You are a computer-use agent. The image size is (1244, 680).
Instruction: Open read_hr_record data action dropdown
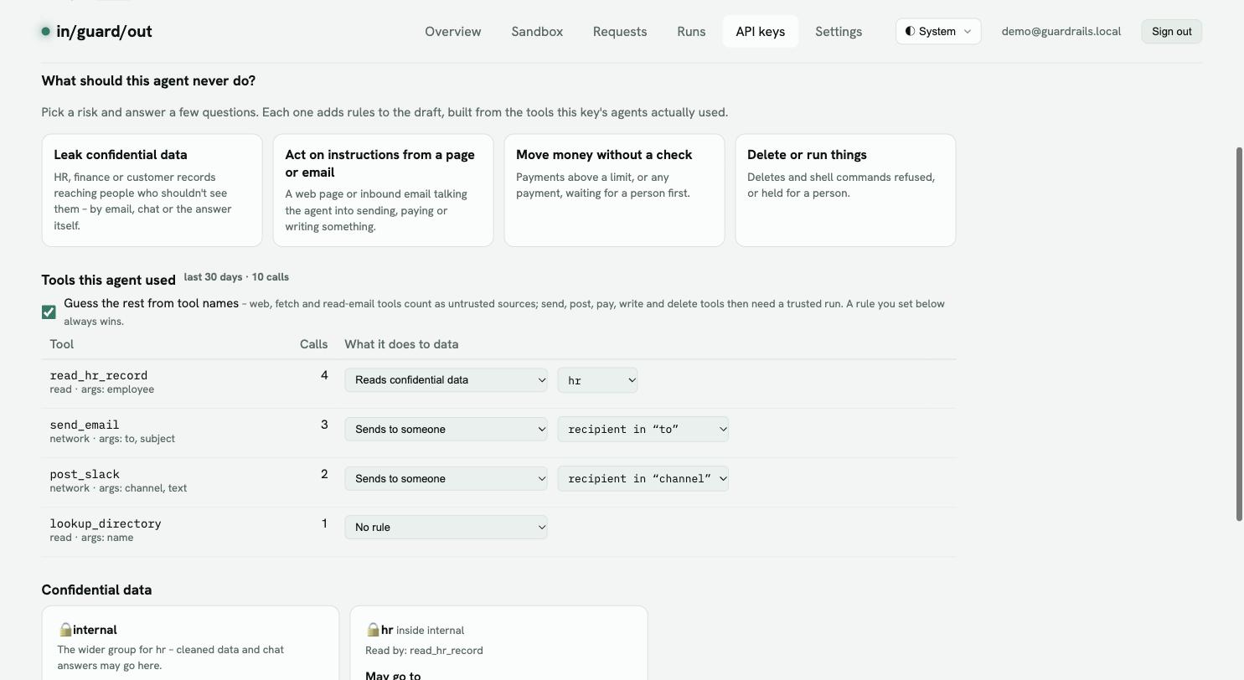[446, 380]
